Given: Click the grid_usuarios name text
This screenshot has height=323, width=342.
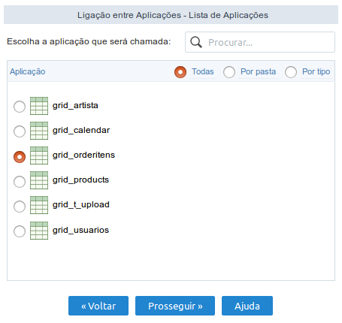Looking at the screenshot, I should click(80, 230).
